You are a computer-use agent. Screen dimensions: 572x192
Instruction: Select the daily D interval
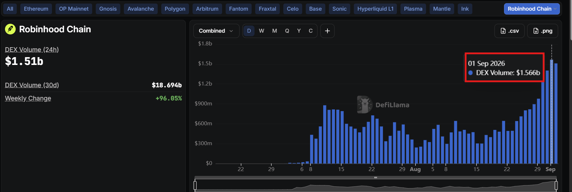249,31
